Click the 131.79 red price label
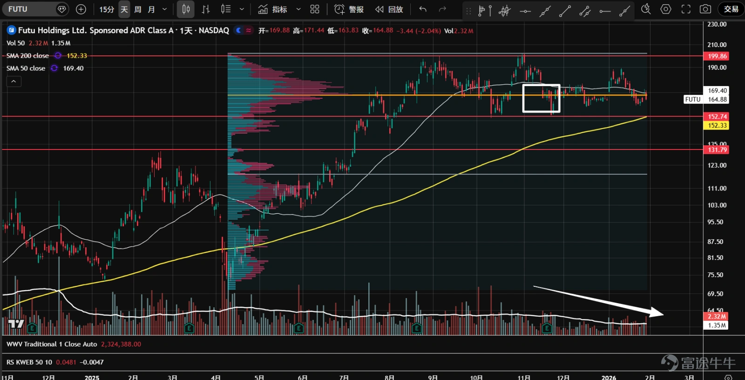Viewport: 745px width, 380px height. coord(717,149)
